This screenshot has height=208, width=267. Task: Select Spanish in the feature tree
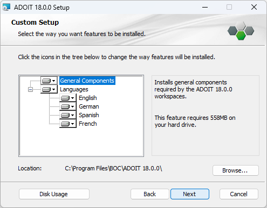pyautogui.click(x=89, y=115)
